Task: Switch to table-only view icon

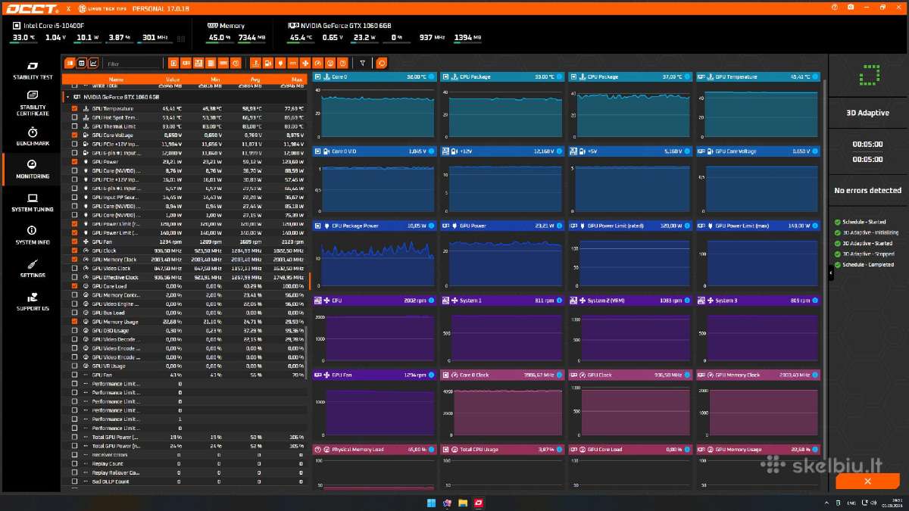Action: pyautogui.click(x=81, y=64)
